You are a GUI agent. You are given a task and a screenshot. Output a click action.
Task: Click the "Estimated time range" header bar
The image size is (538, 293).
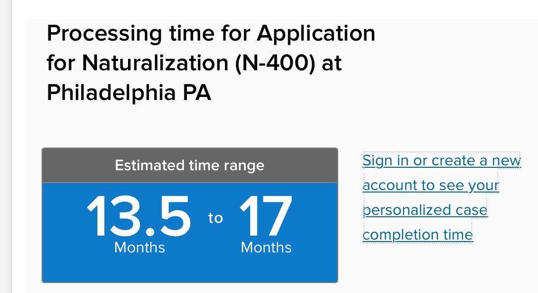point(190,165)
